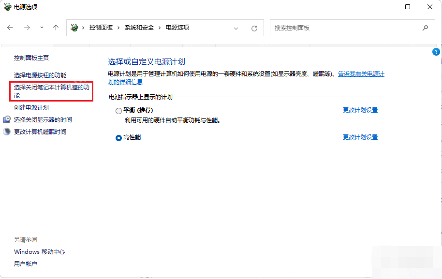Open 更改计划设置 for 平衡 plan
The height and width of the screenshot is (279, 442).
360,110
